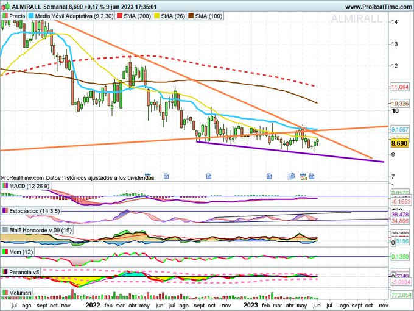This screenshot has width=414, height=311.
Task: Click the MACD value label -0,1653
Action: point(400,202)
